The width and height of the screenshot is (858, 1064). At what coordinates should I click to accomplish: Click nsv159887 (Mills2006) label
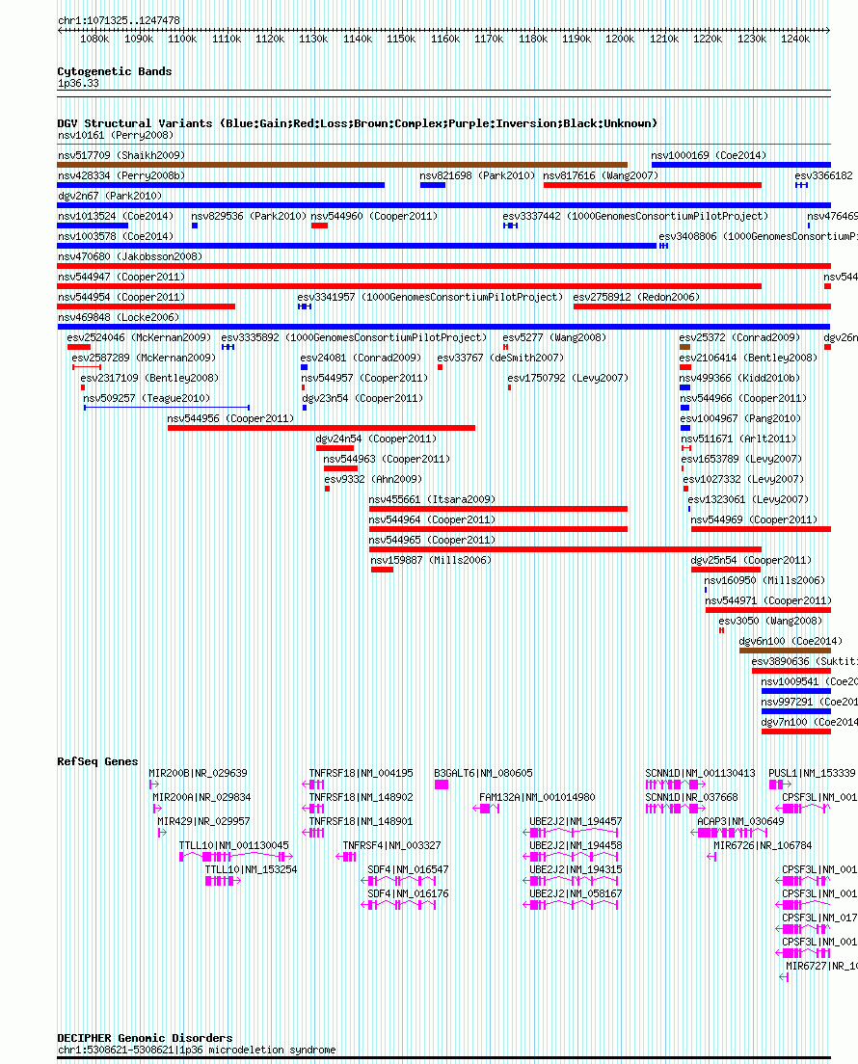coord(430,561)
